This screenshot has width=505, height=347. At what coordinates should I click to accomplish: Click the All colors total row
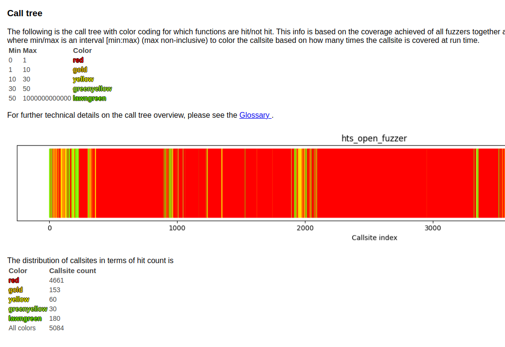[x=22, y=328]
